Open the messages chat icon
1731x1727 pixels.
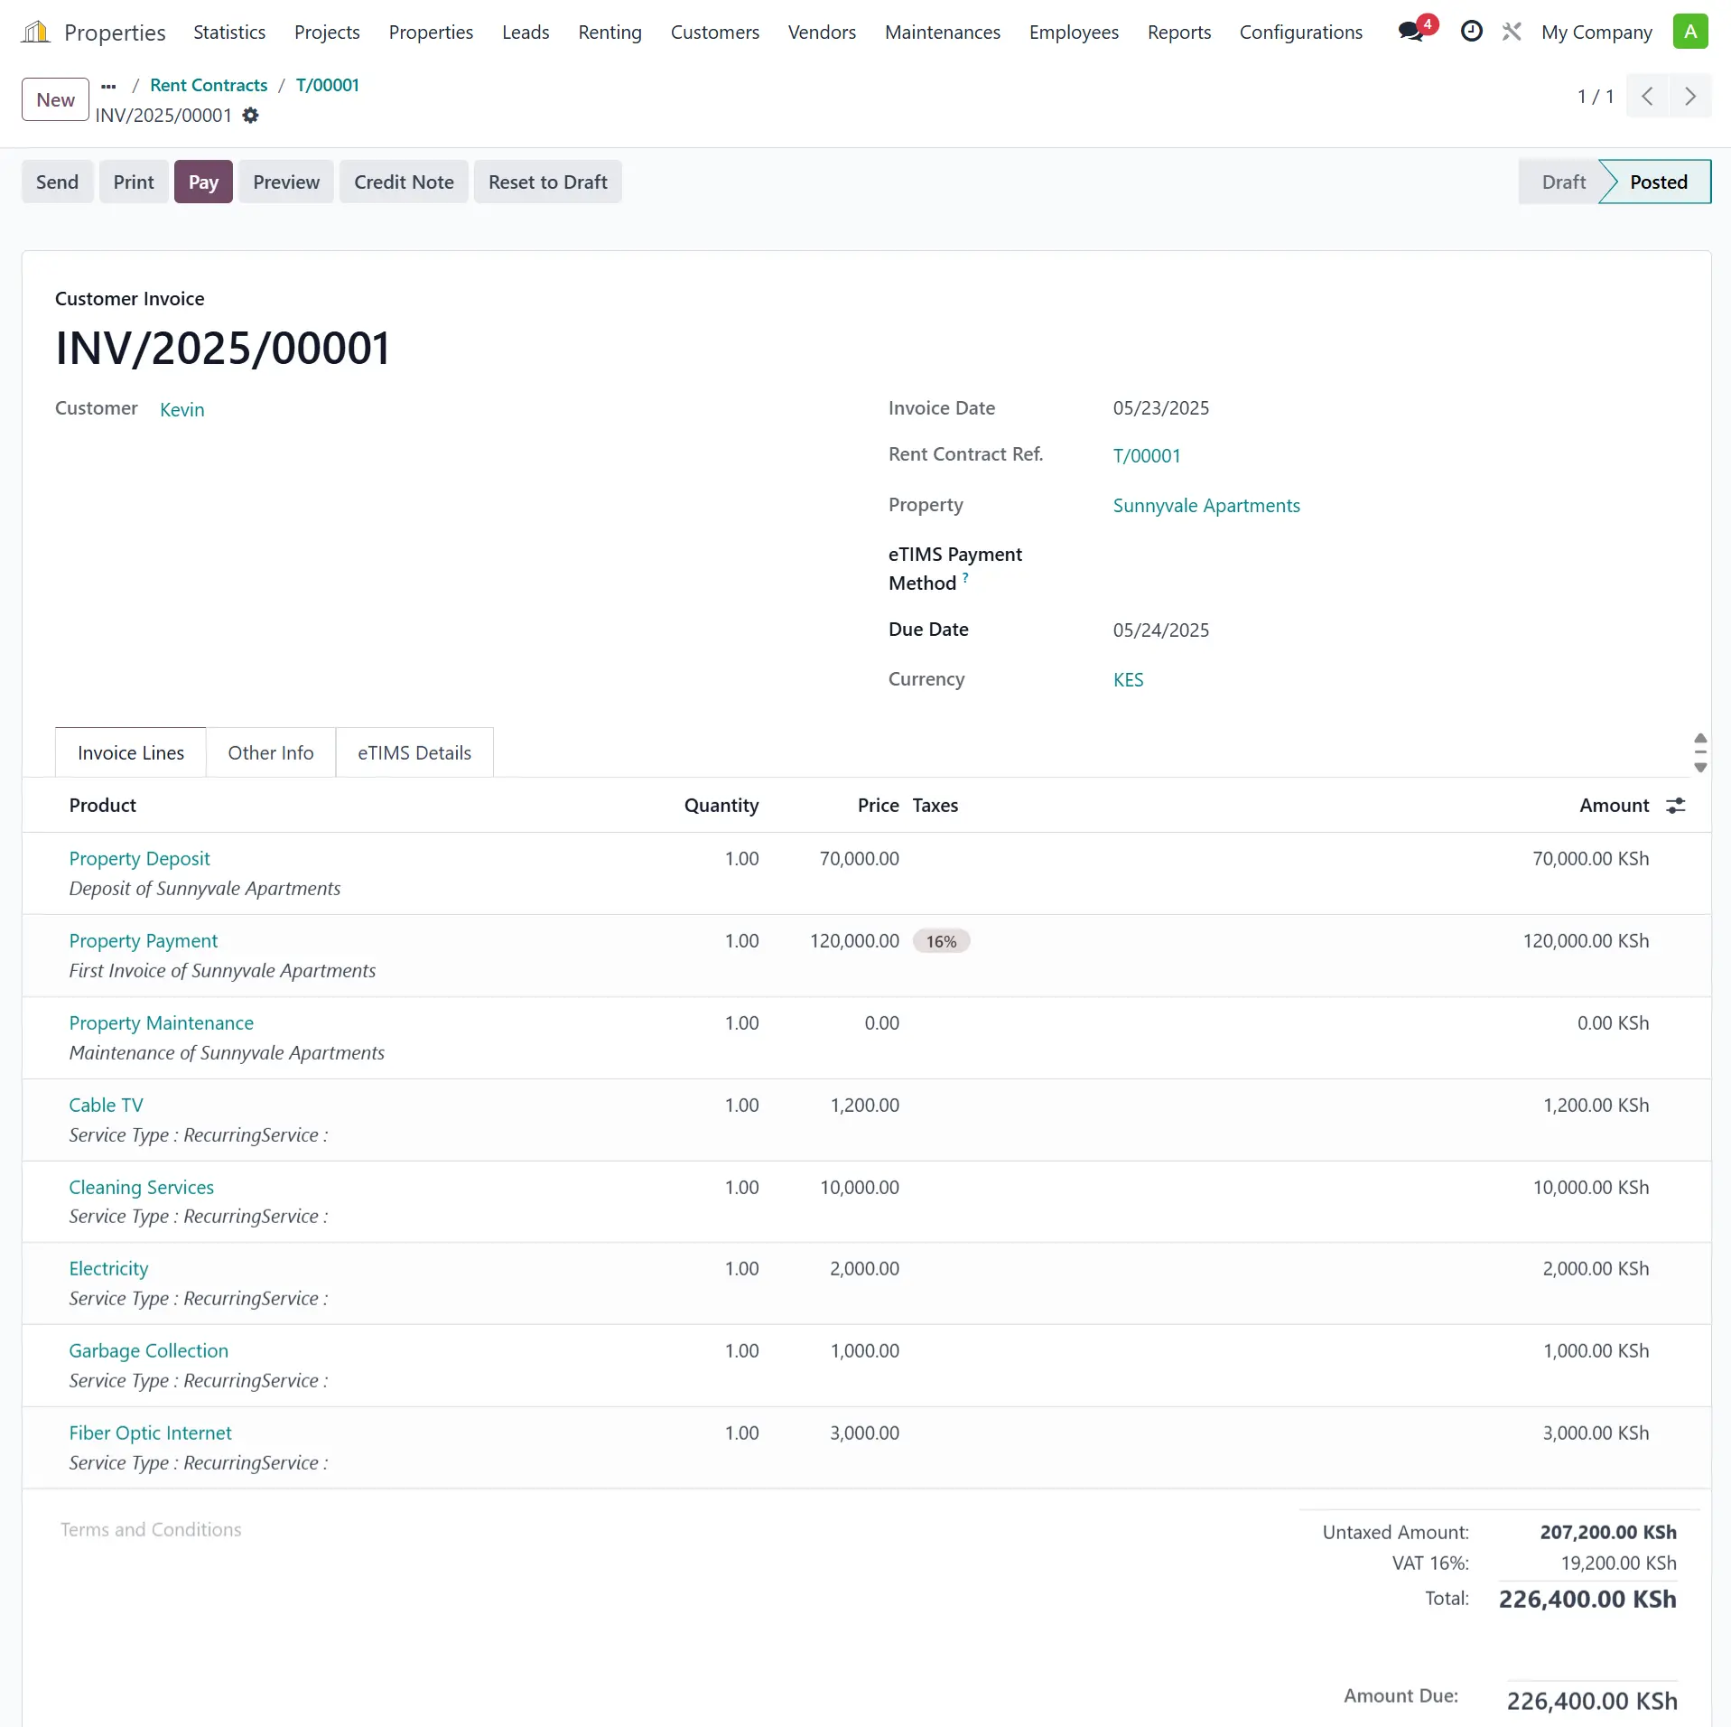click(1410, 32)
